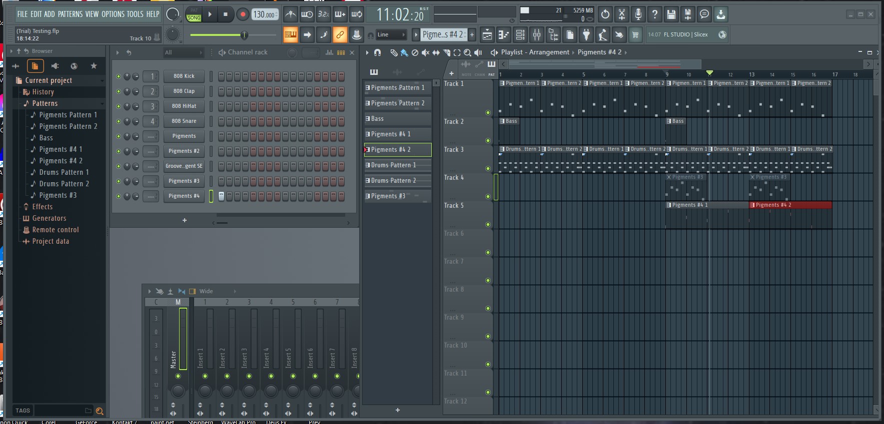
Task: Click the save project floppy icon
Action: (671, 14)
